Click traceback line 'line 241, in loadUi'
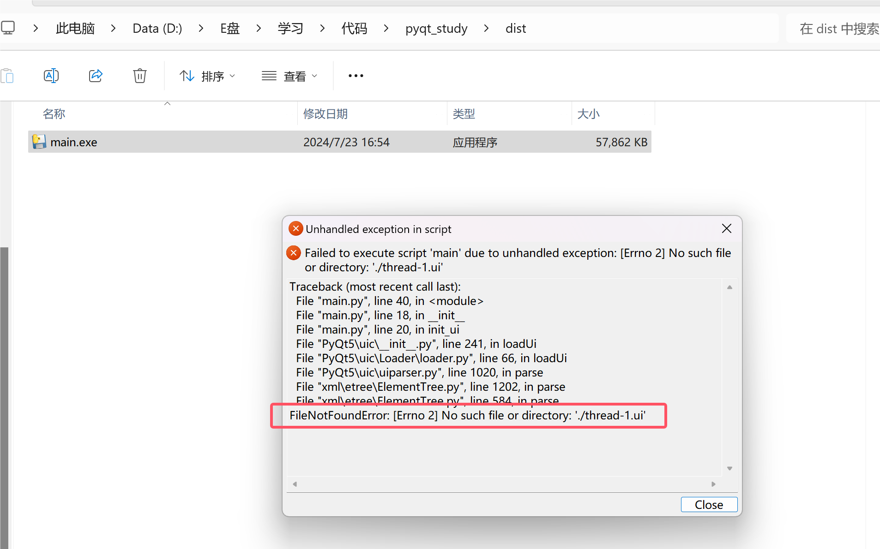Image resolution: width=880 pixels, height=549 pixels. click(x=416, y=344)
